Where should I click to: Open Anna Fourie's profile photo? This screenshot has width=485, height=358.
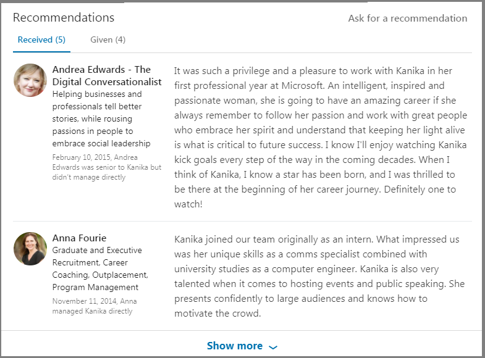[30, 249]
